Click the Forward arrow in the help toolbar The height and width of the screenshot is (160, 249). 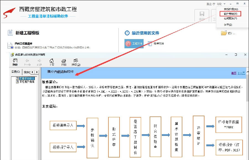(x=39, y=62)
